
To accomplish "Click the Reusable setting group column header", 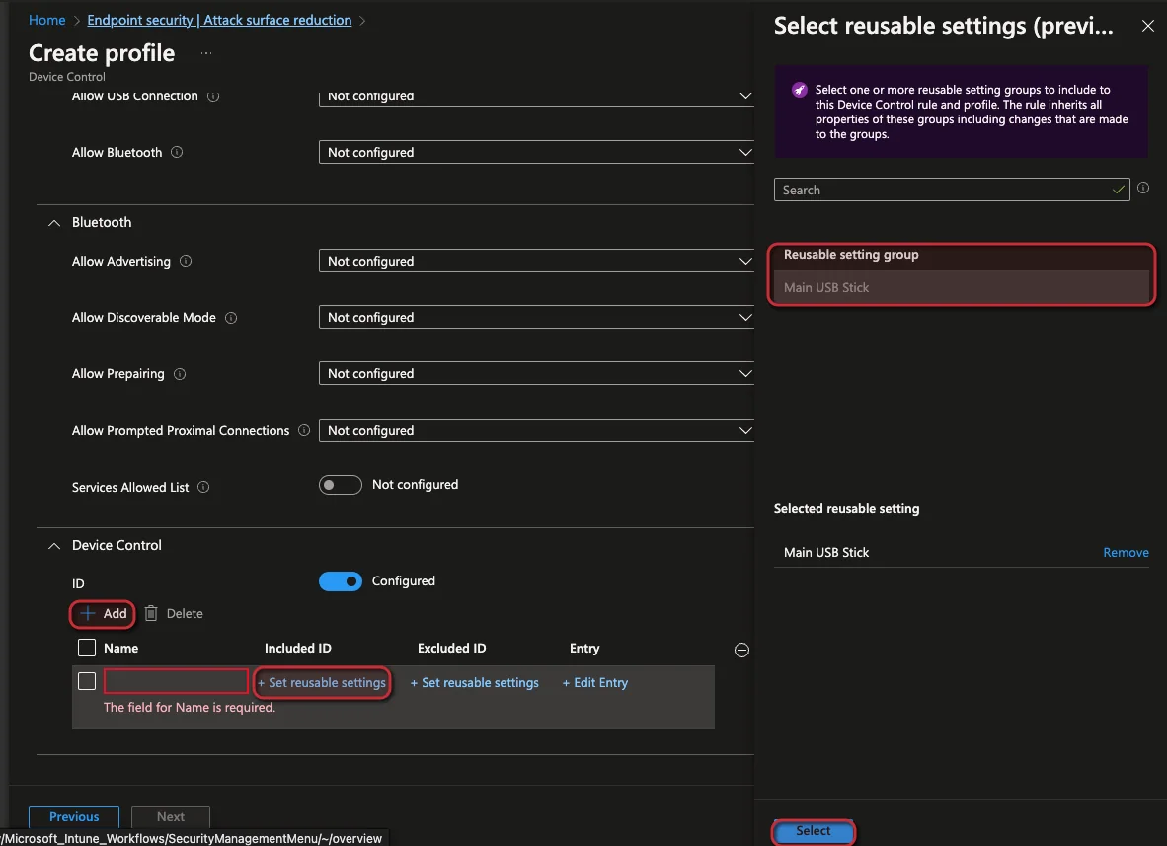I will [851, 255].
